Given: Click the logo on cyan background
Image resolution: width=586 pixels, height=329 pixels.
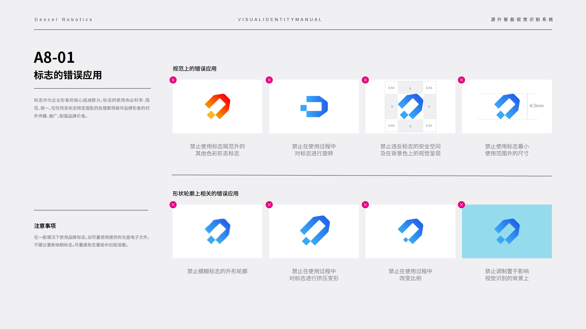Looking at the screenshot, I should tap(507, 231).
